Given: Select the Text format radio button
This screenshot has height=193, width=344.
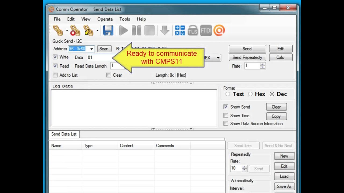Looking at the screenshot, I should [x=228, y=94].
